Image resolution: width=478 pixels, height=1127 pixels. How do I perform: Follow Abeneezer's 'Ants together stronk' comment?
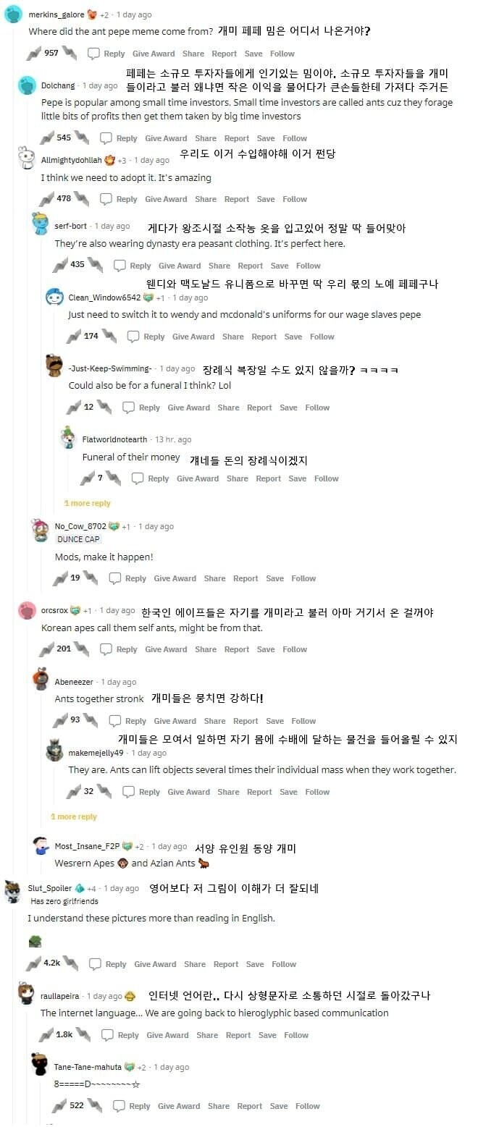click(303, 721)
